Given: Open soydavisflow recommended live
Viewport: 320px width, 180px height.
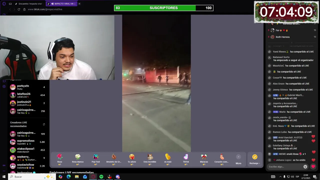Looking at the screenshot, I should tap(27, 166).
